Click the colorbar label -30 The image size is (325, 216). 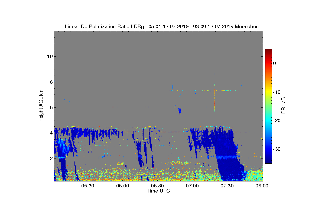pos(277,149)
